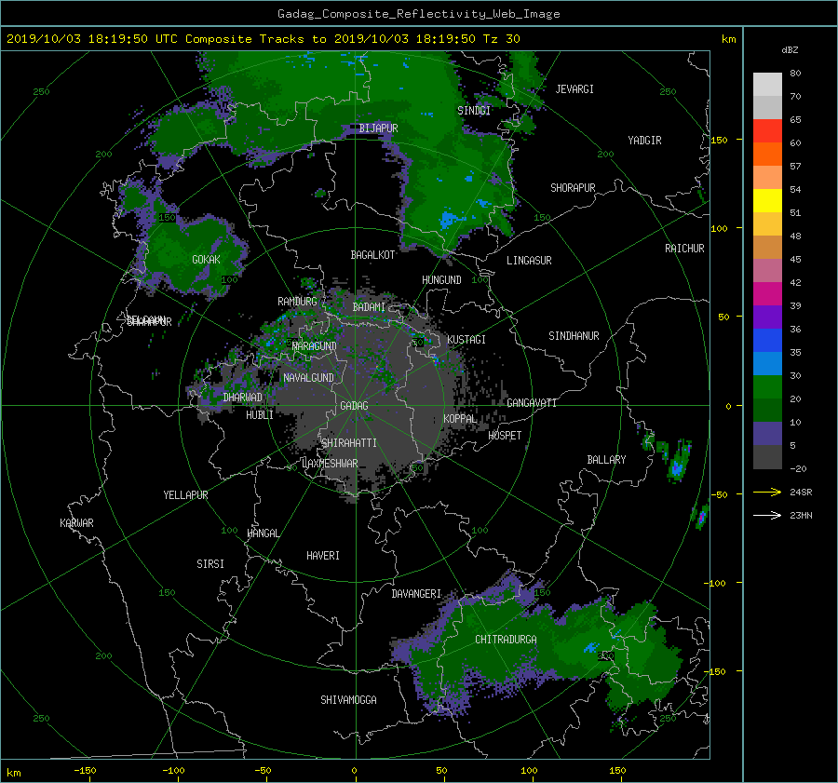Click the YELLAPUR city label
The width and height of the screenshot is (838, 783).
coord(185,495)
